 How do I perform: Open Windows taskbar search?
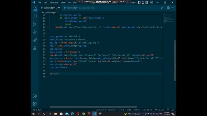point(39,114)
